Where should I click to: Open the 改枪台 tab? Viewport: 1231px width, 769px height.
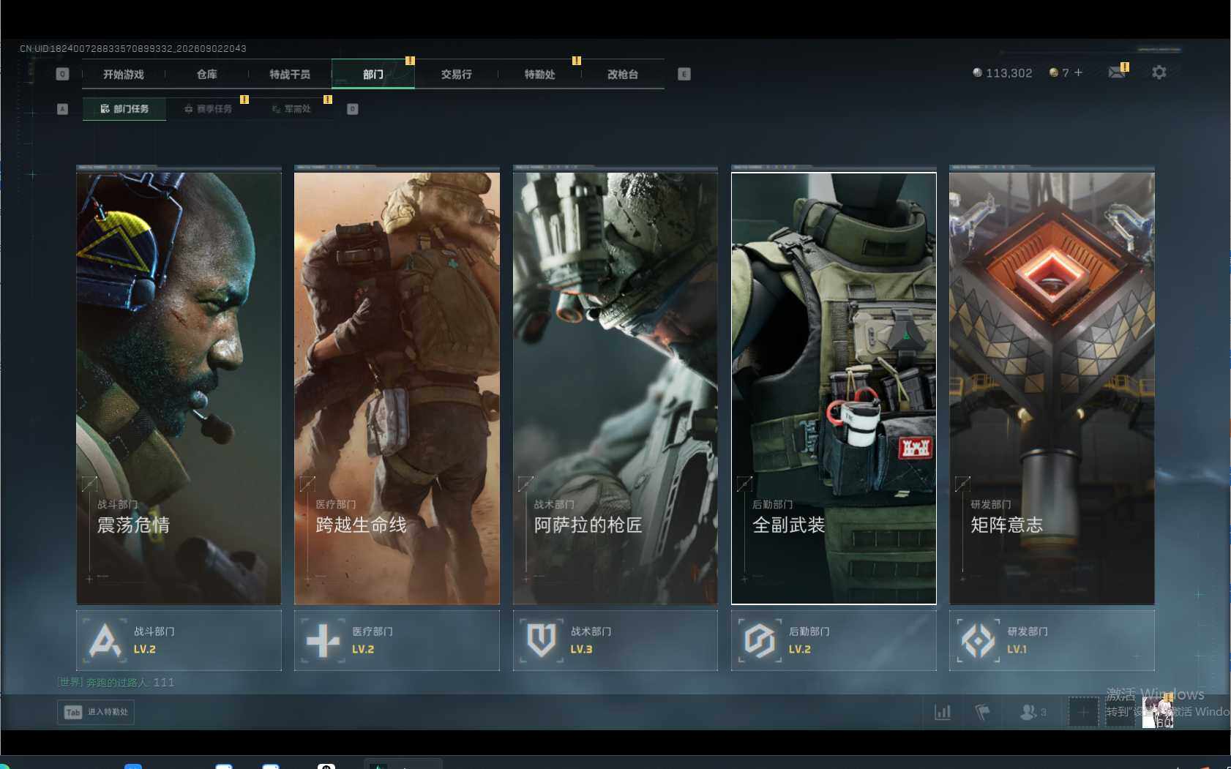point(623,74)
